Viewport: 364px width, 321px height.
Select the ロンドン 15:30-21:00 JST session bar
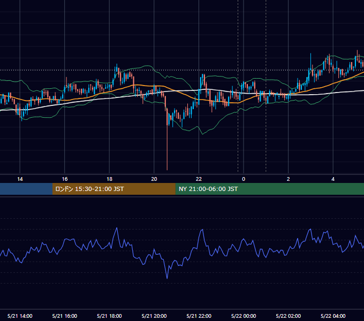click(113, 189)
